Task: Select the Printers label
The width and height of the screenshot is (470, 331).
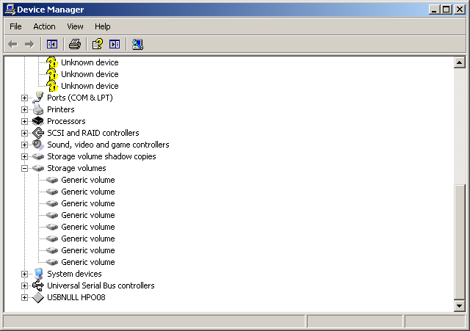Action: click(61, 109)
